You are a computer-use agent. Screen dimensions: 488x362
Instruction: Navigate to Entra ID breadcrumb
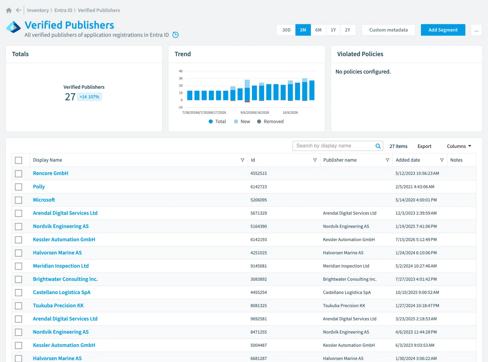pyautogui.click(x=63, y=10)
